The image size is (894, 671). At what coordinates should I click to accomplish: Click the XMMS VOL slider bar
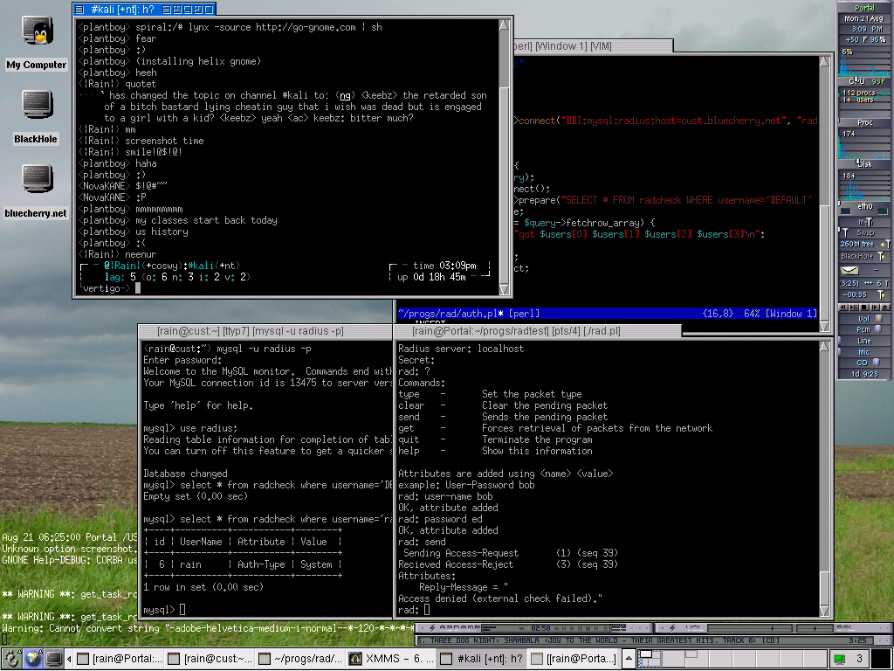750,628
